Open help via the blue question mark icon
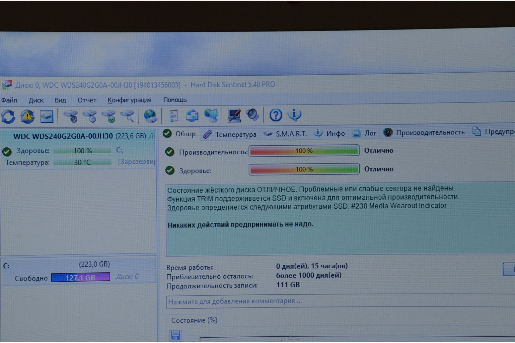515x343 pixels. coord(276,115)
